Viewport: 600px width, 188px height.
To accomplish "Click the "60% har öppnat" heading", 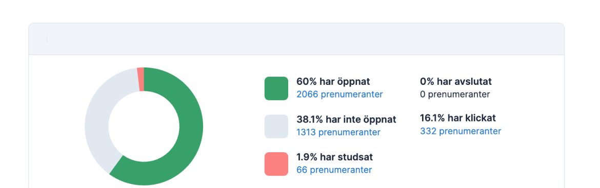I will 333,82.
